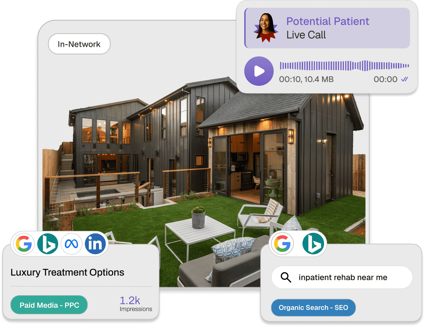Expand the Potential Patient Live Call header
Image resolution: width=425 pixels, height=327 pixels.
[327, 28]
